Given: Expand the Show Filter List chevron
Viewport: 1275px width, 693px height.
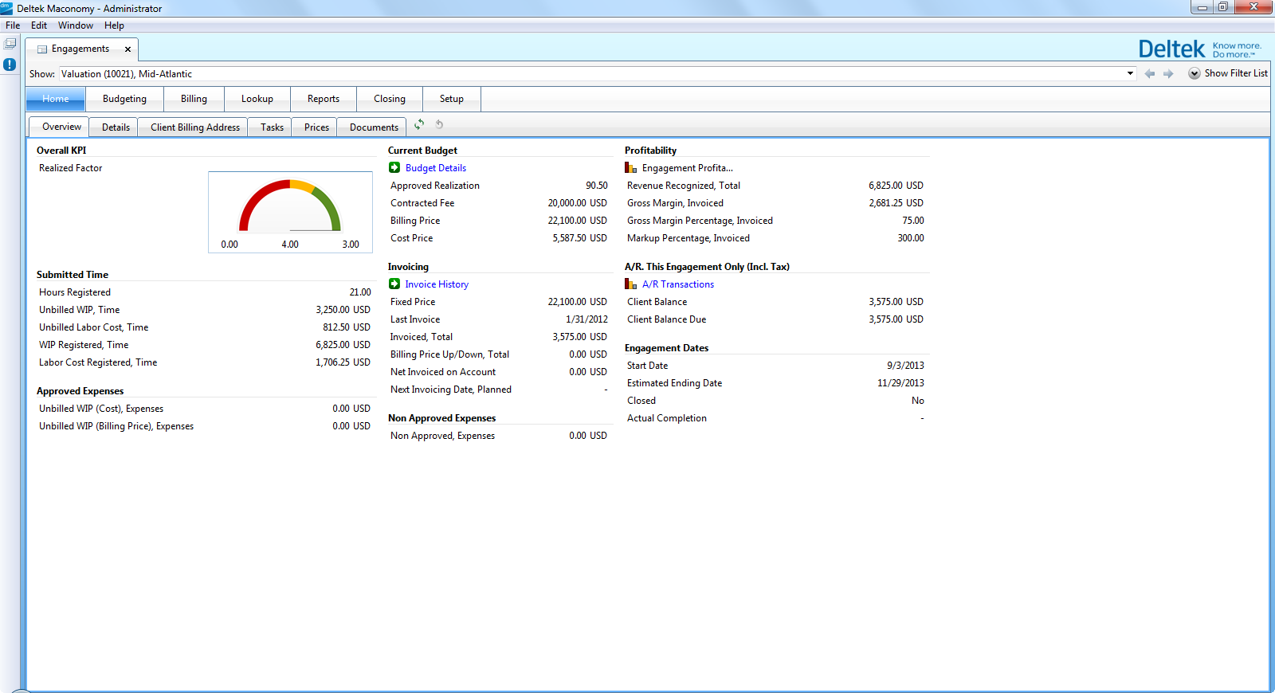Looking at the screenshot, I should (x=1194, y=73).
